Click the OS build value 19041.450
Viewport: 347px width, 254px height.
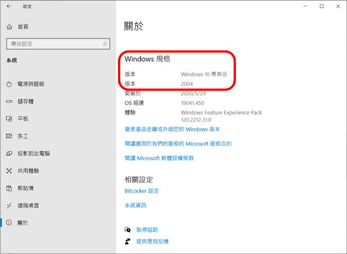click(x=193, y=103)
